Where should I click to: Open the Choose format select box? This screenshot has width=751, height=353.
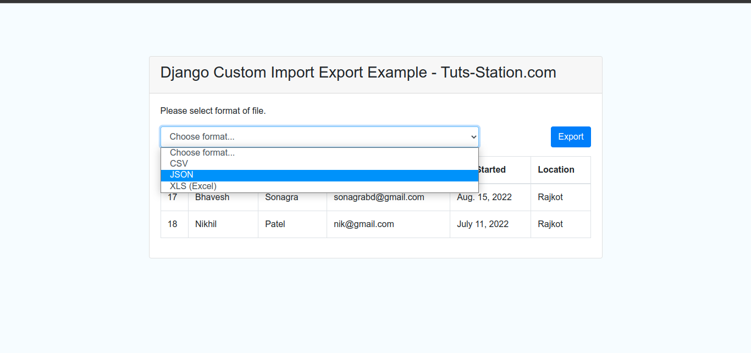click(319, 137)
